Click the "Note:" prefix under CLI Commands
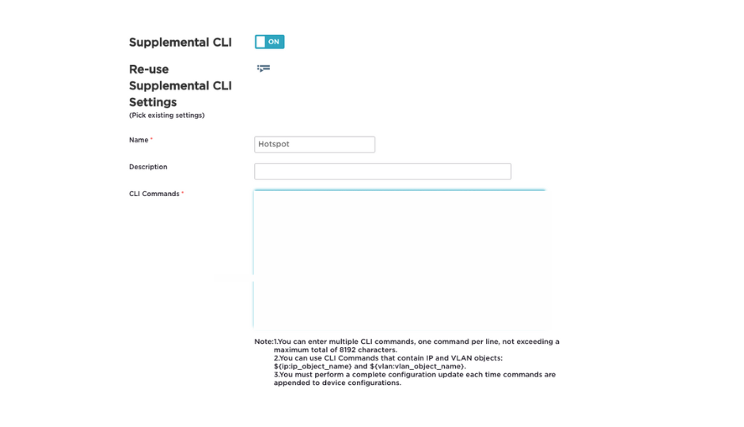744x427 pixels. tap(263, 342)
